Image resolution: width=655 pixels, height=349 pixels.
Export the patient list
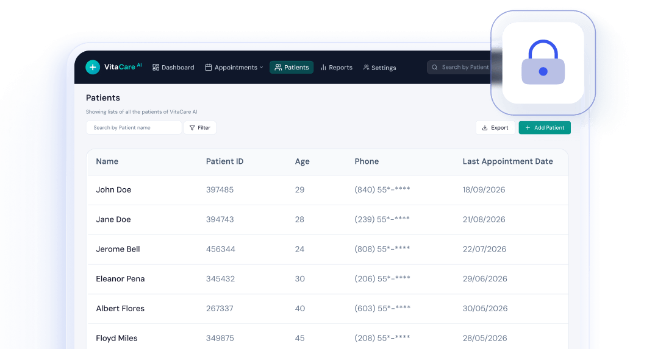click(x=495, y=127)
